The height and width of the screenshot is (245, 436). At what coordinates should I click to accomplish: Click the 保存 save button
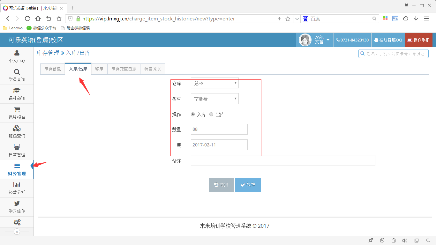click(248, 185)
